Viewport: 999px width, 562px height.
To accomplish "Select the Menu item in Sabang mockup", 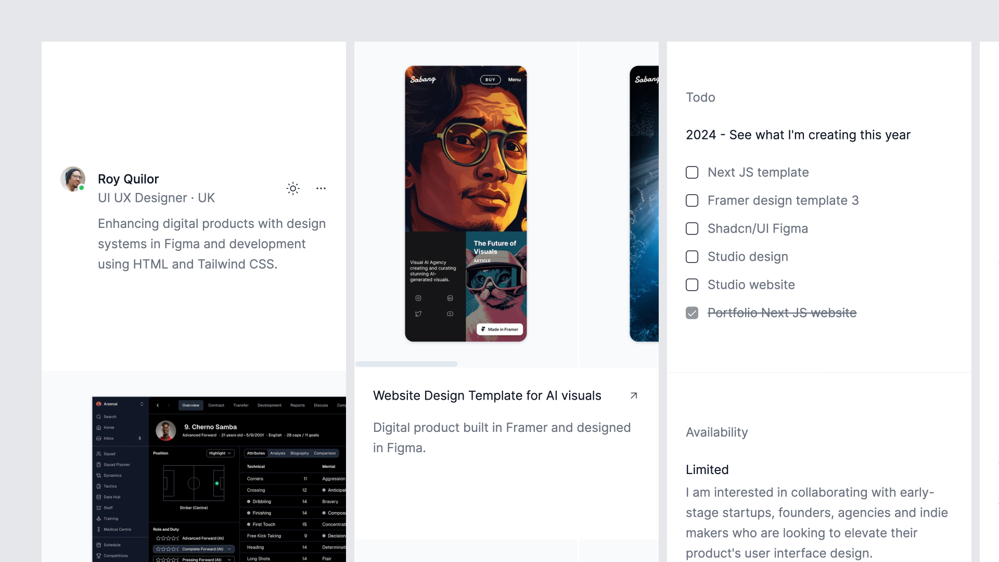I will [x=514, y=80].
